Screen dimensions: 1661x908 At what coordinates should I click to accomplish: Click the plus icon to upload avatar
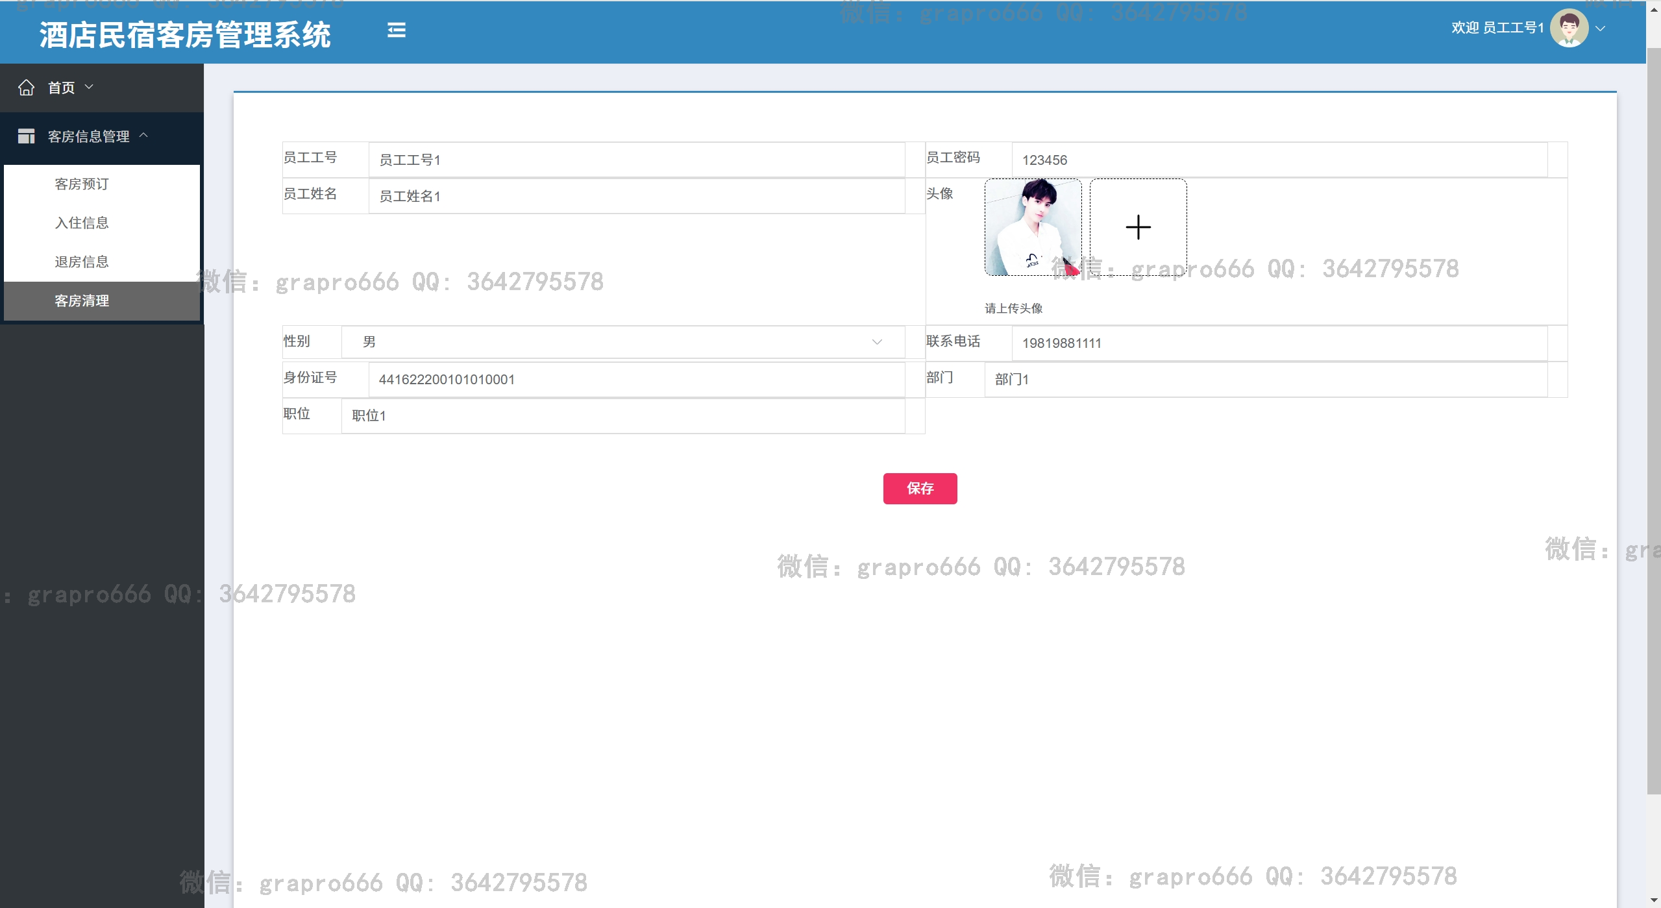coord(1138,227)
